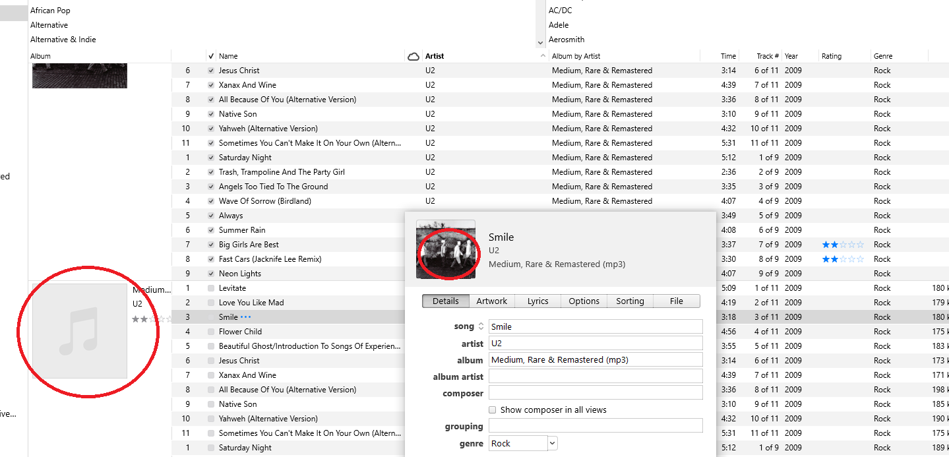Uncheck the Wave Of Sorrow (Birdland) track
The width and height of the screenshot is (949, 457).
pos(211,201)
